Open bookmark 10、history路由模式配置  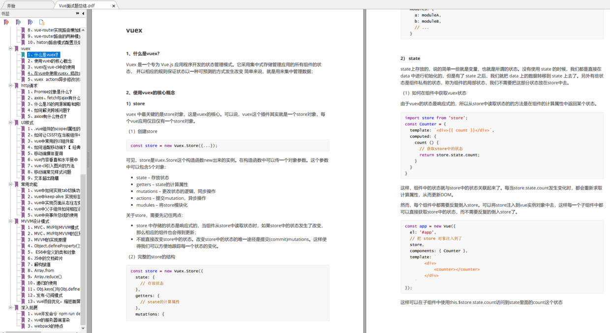(54, 42)
